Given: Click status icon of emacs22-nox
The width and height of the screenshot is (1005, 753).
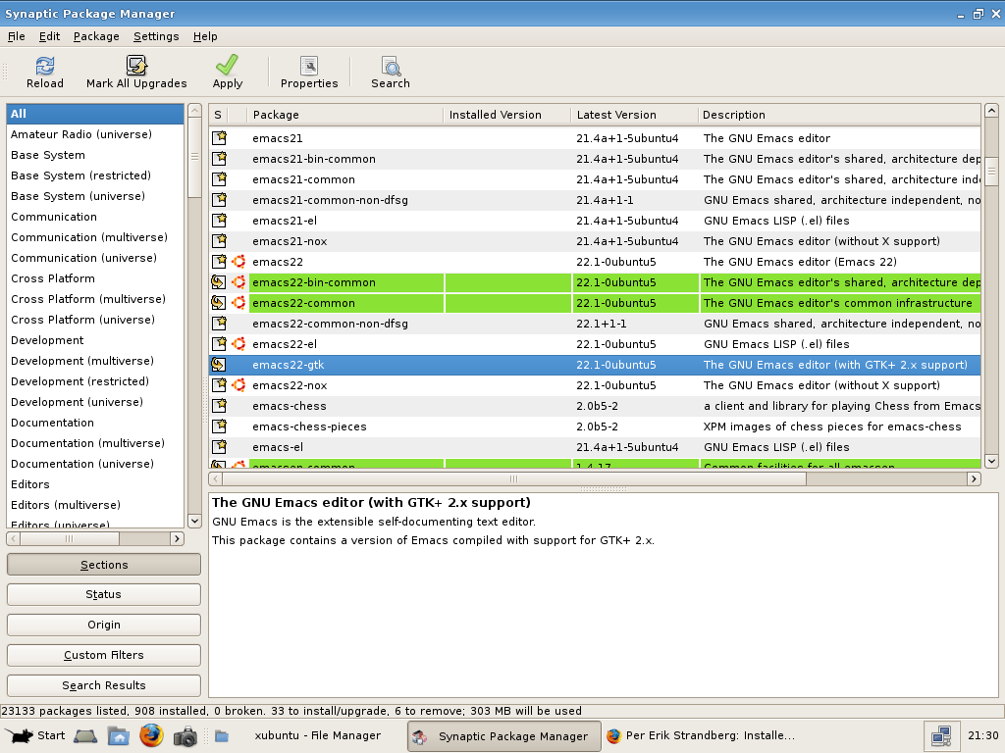Looking at the screenshot, I should (x=219, y=384).
